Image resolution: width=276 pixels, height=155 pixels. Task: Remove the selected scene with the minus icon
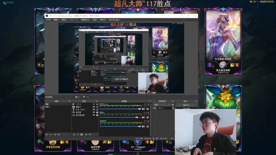click(x=50, y=134)
